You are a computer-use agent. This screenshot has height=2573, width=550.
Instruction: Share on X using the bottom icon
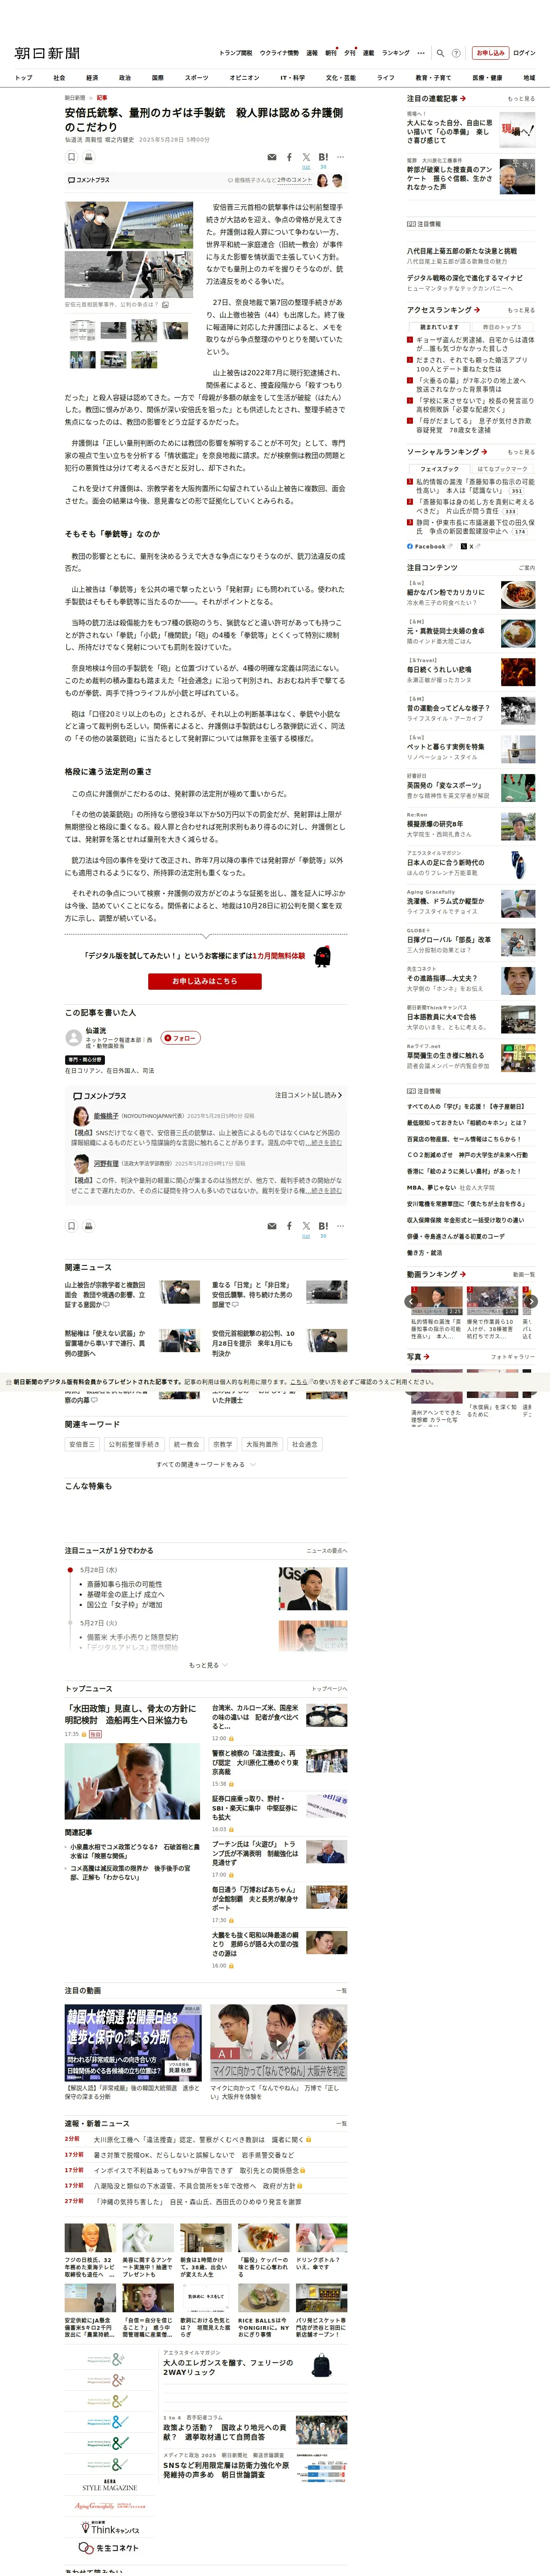tap(306, 1226)
